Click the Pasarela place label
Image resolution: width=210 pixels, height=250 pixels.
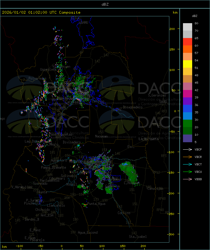37,240
